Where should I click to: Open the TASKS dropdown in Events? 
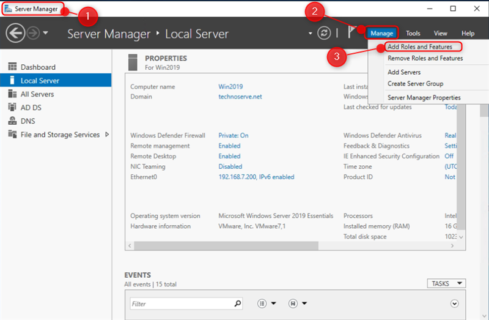click(x=446, y=283)
